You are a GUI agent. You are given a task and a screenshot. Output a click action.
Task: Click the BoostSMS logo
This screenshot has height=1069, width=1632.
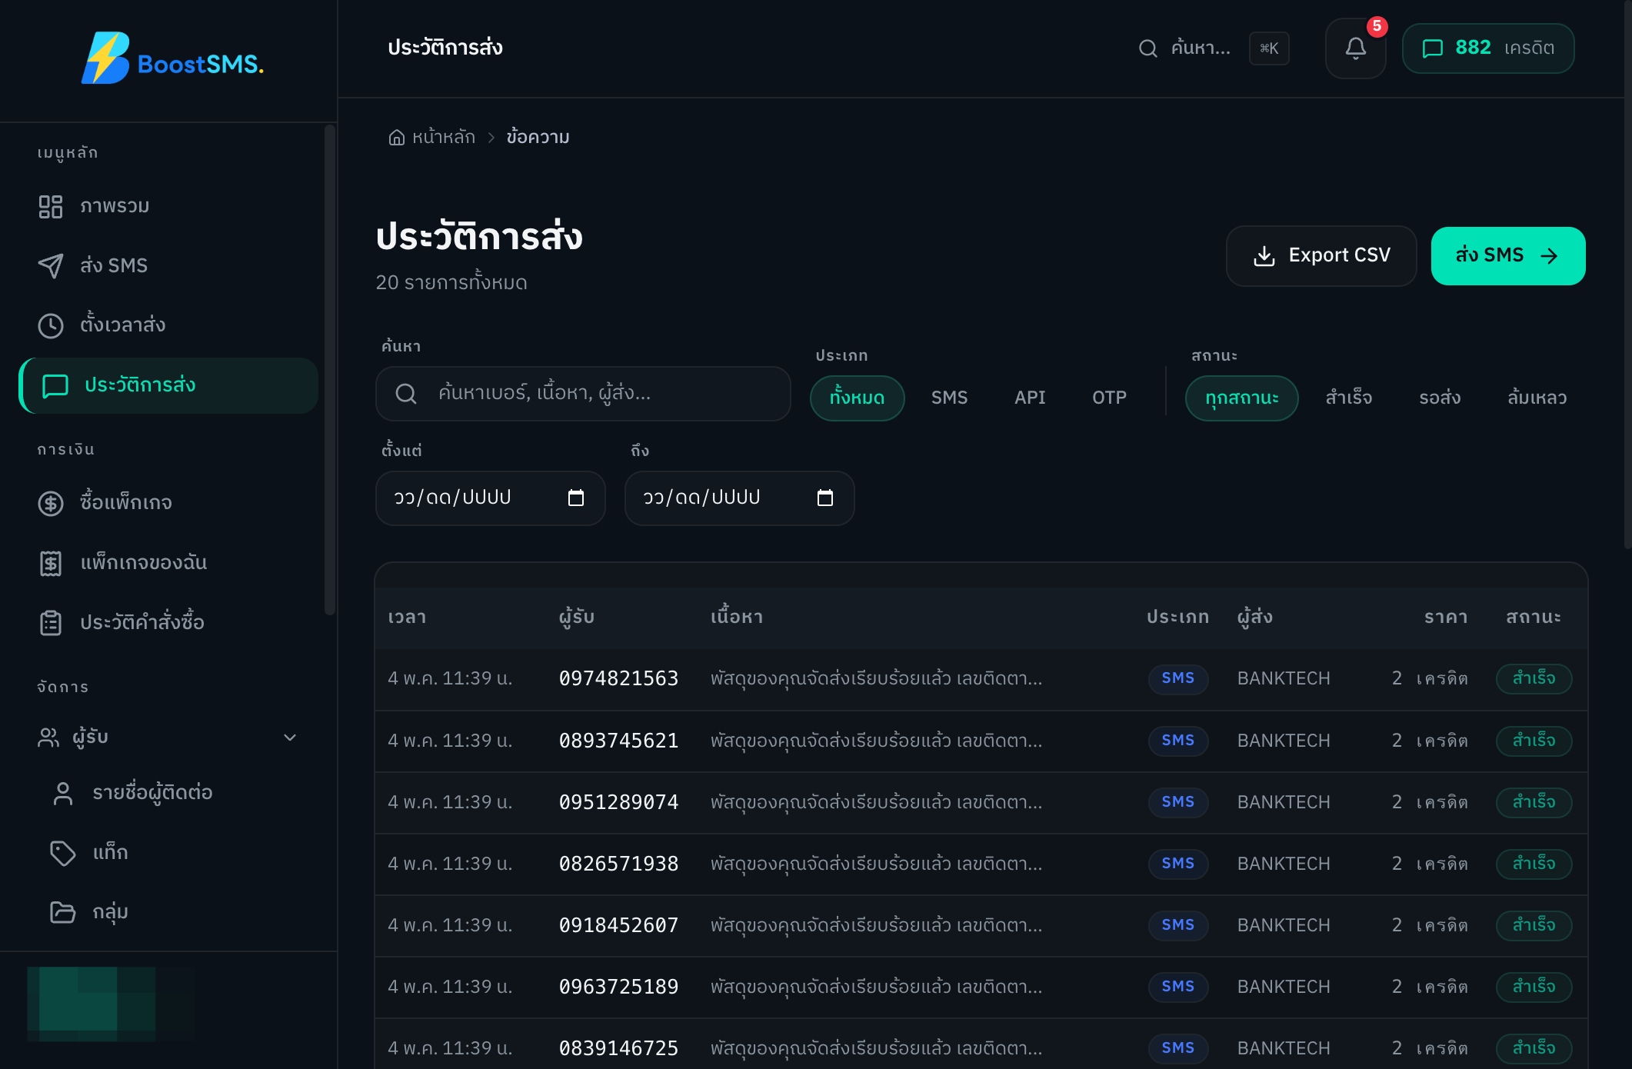coord(172,58)
